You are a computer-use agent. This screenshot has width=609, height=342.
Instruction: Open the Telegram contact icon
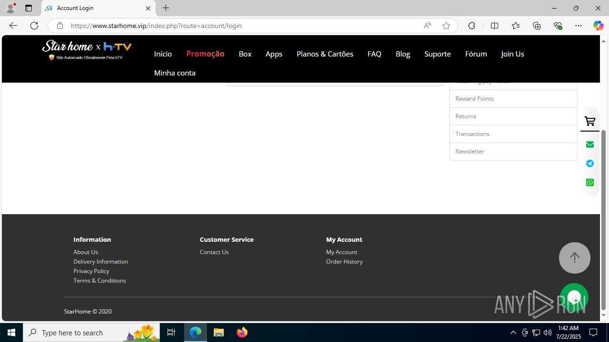590,163
